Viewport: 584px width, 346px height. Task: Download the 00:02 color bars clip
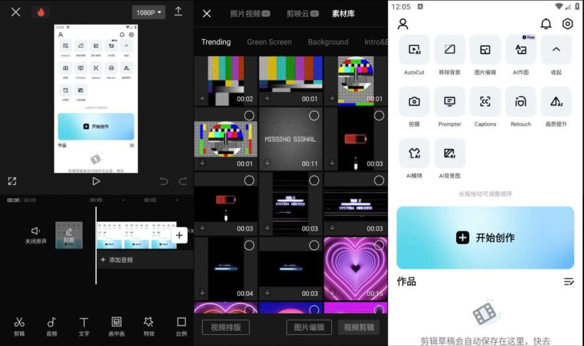click(202, 98)
